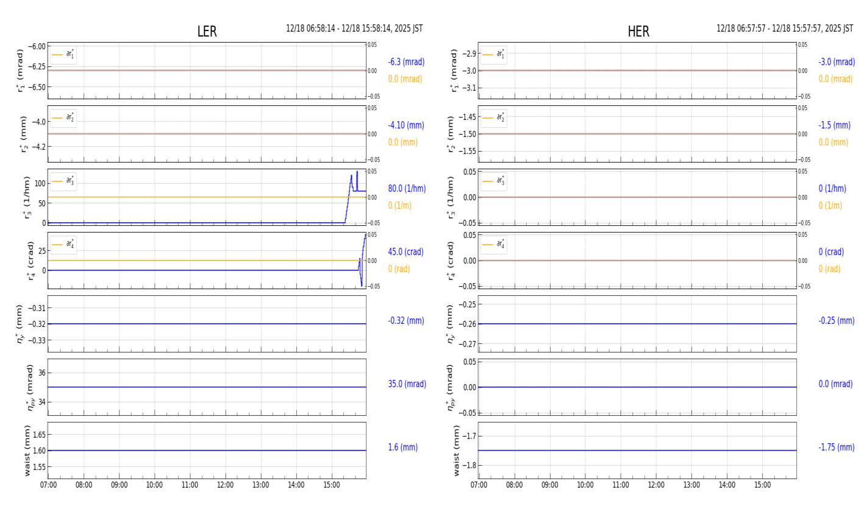Click the orange 0.0 (mm) value beside HER r2
Viewport: 861px width, 526px height.
tap(834, 142)
